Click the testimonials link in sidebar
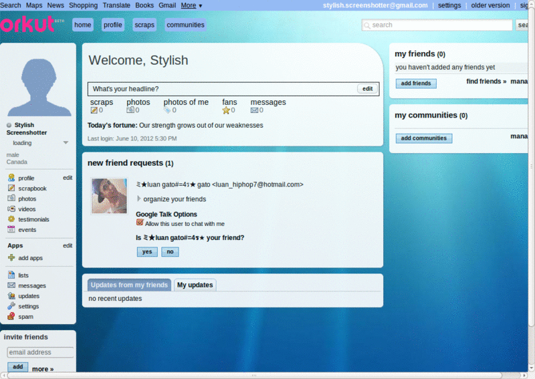 pyautogui.click(x=34, y=219)
